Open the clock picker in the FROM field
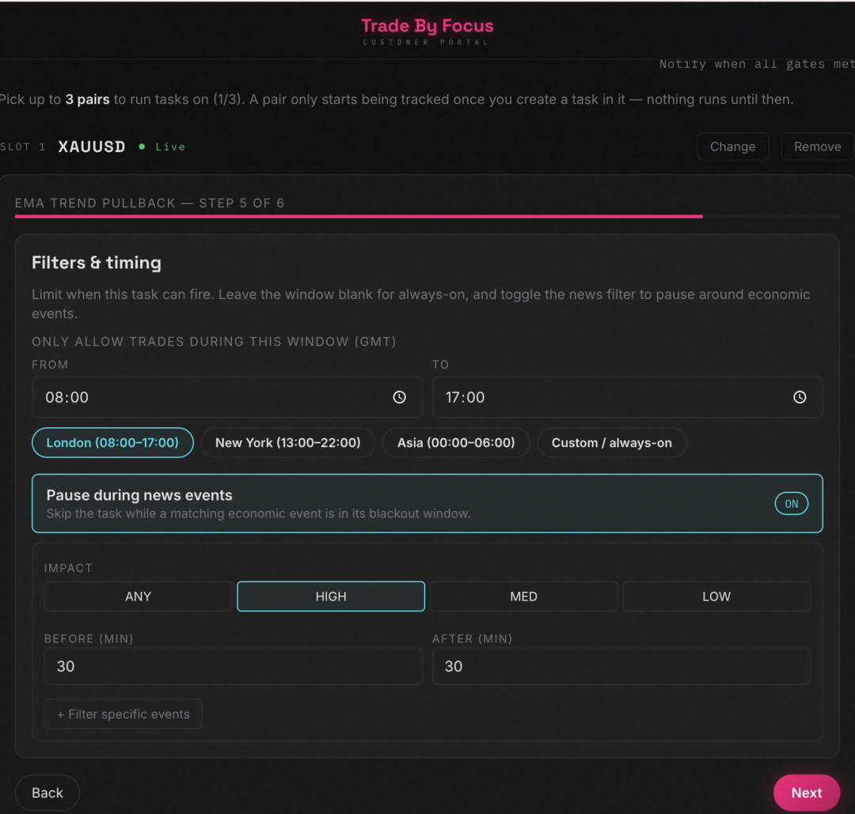 pos(399,397)
